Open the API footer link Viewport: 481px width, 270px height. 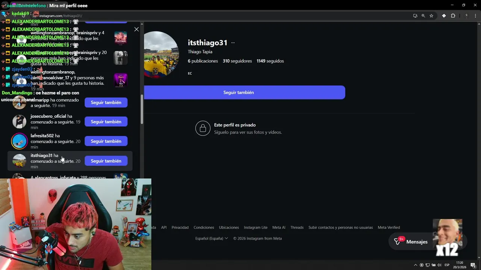click(164, 228)
